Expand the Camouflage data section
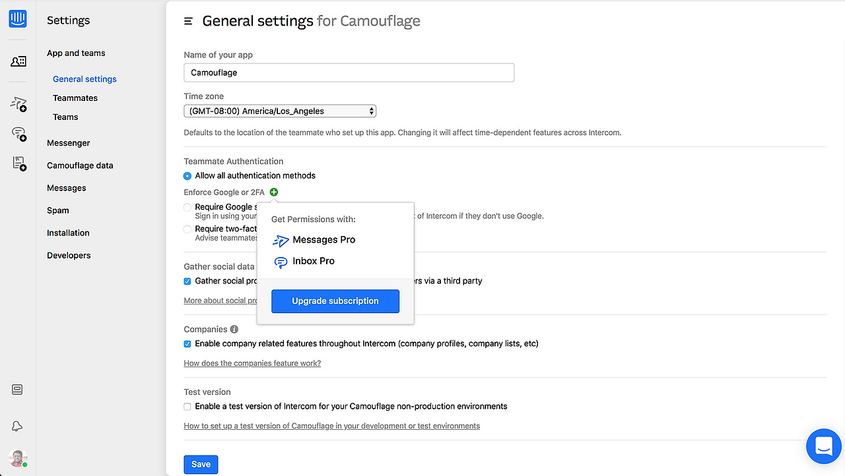The height and width of the screenshot is (476, 845). click(80, 165)
